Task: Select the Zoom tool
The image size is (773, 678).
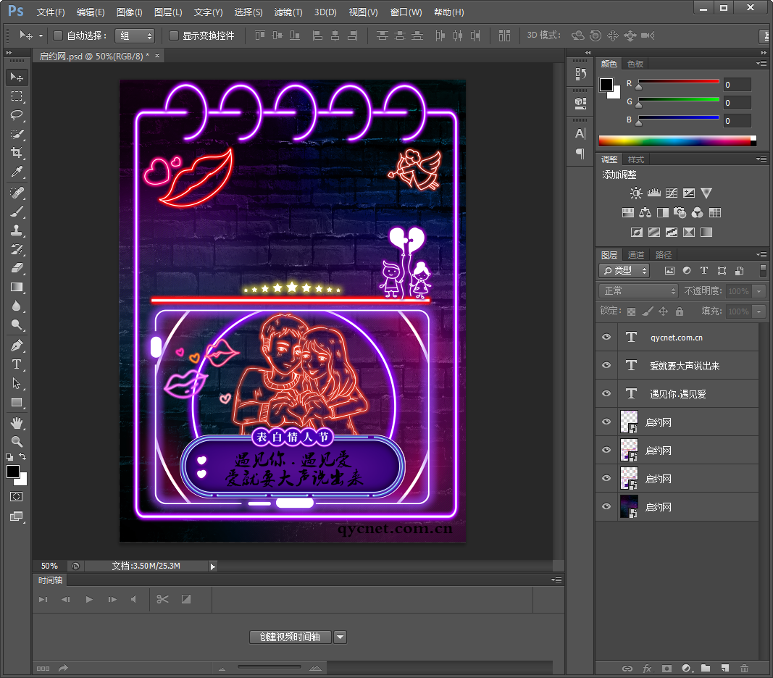Action: click(x=17, y=441)
